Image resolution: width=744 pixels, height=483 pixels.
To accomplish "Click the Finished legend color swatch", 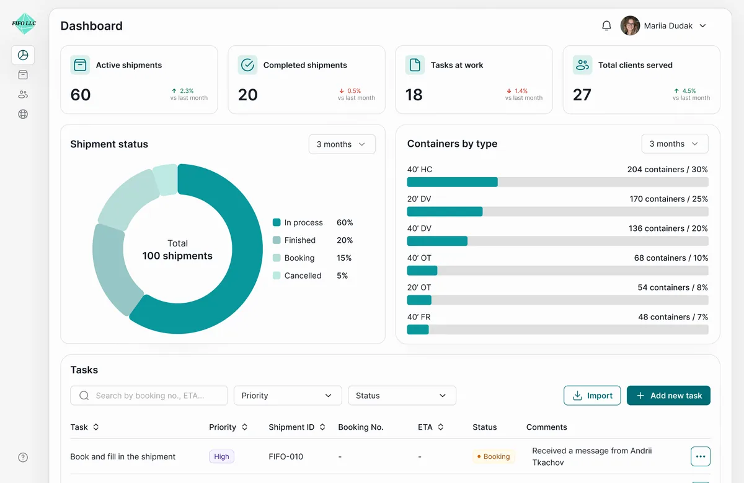I will [x=277, y=240].
